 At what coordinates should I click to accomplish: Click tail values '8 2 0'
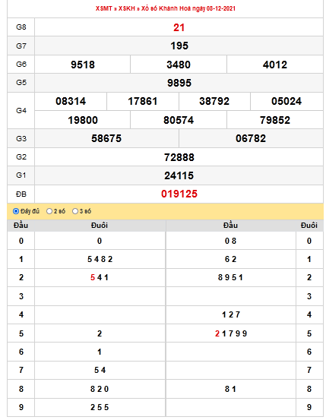(100, 389)
